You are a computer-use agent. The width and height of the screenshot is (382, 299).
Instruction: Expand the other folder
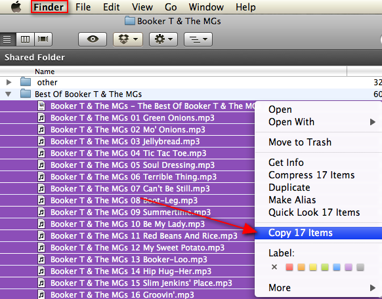(x=9, y=82)
